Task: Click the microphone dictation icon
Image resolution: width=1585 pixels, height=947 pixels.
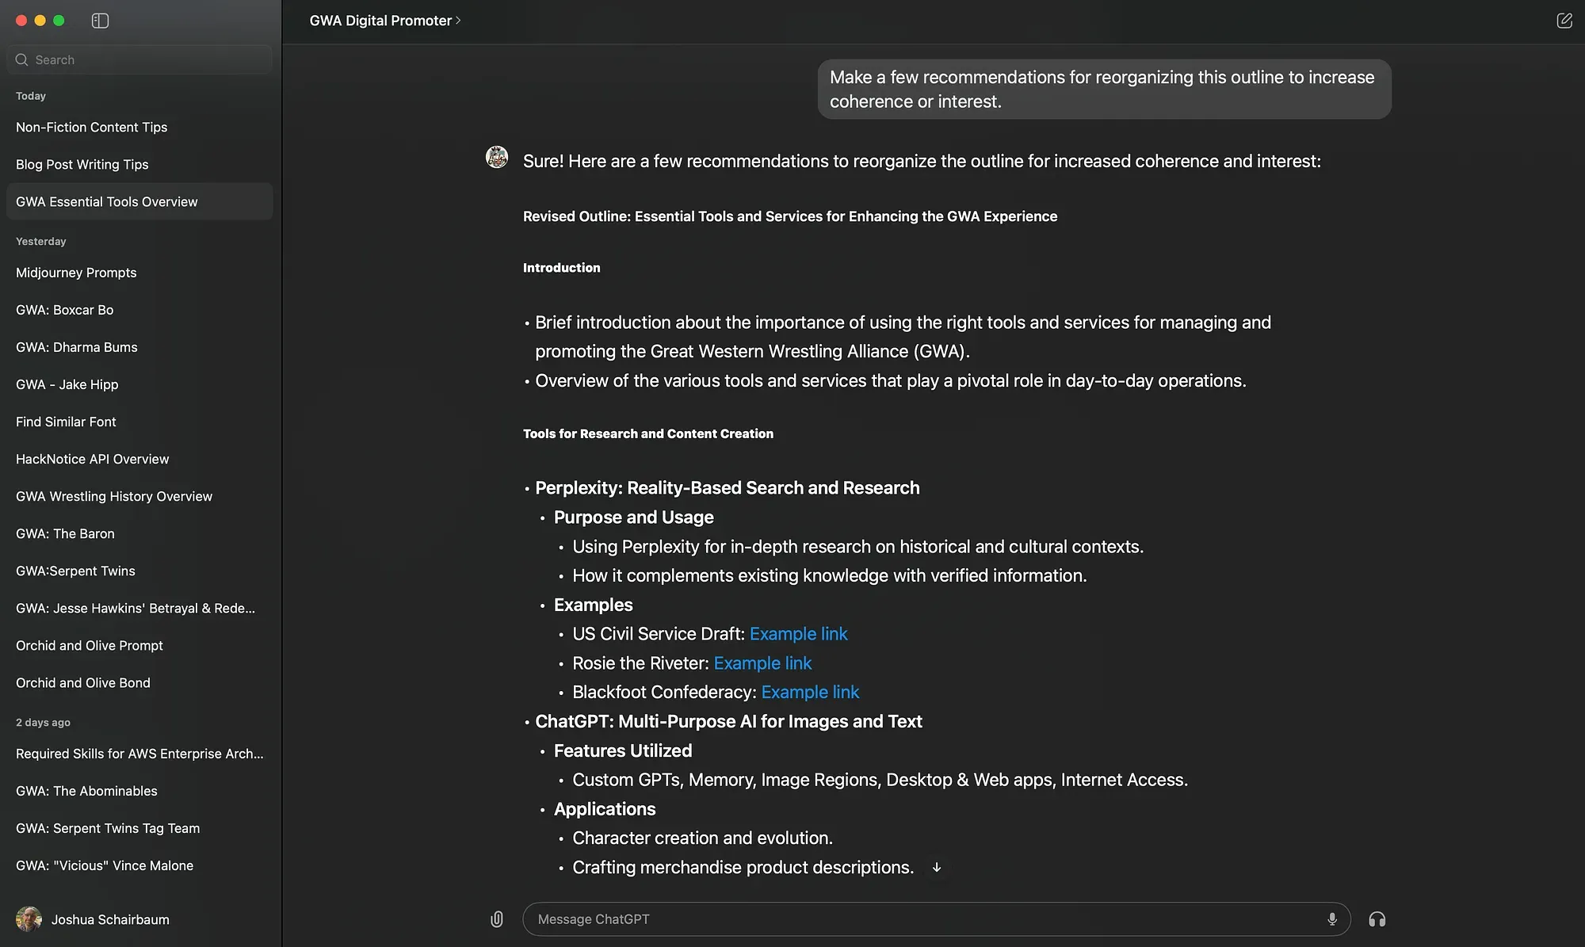Action: pos(1332,919)
